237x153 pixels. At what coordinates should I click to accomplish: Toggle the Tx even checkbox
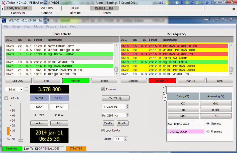(x=103, y=89)
